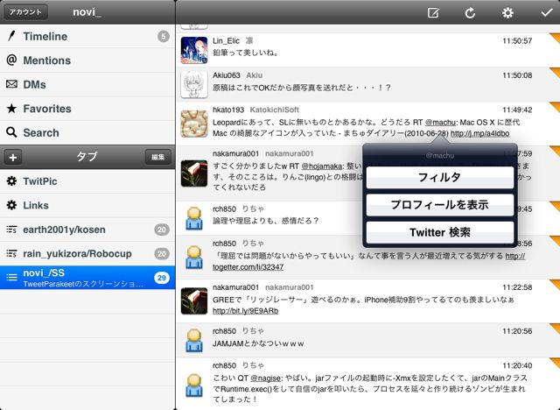Open the rain_yukizora/Robocup list

(x=87, y=253)
